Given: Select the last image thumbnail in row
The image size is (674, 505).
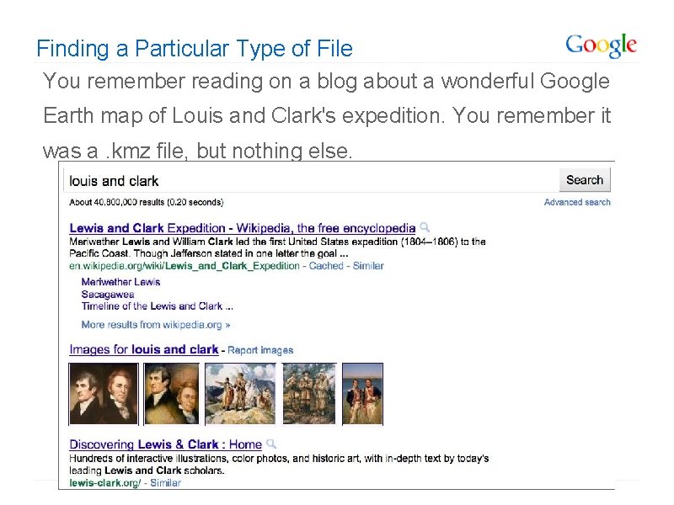Looking at the screenshot, I should 362,394.
